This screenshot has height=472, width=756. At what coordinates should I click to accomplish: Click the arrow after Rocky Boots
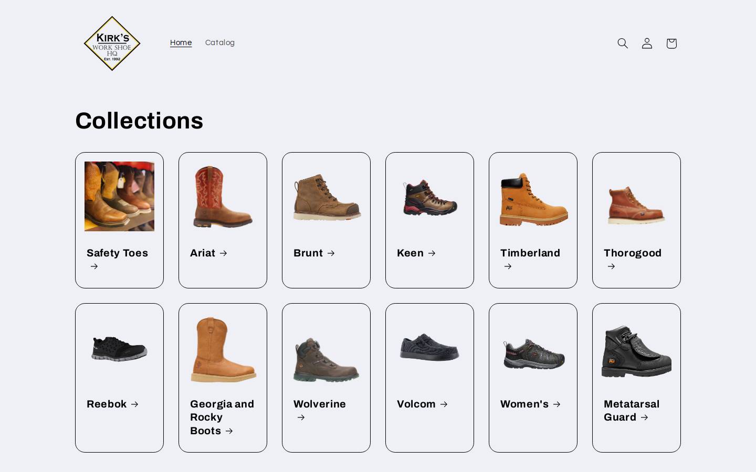[x=229, y=431]
